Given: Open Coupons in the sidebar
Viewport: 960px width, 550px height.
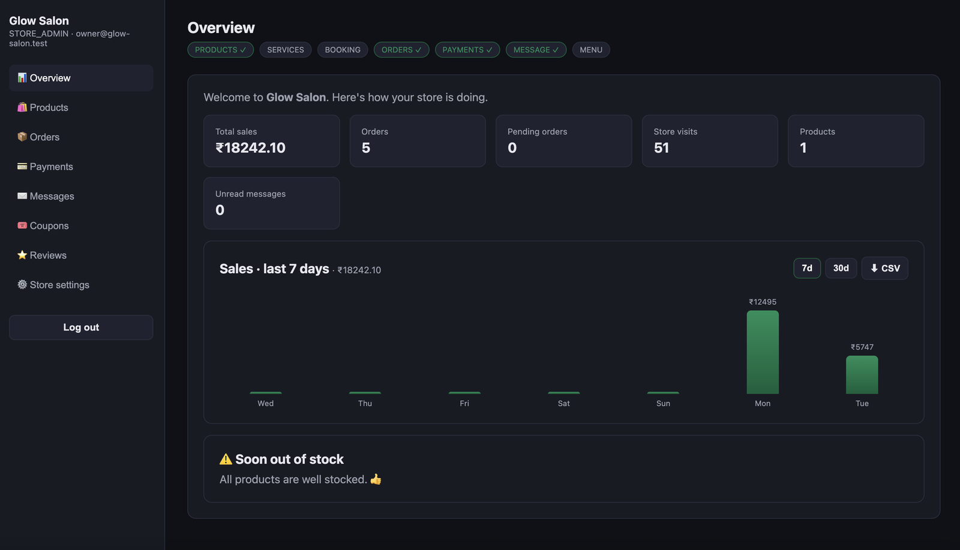Looking at the screenshot, I should pyautogui.click(x=81, y=225).
